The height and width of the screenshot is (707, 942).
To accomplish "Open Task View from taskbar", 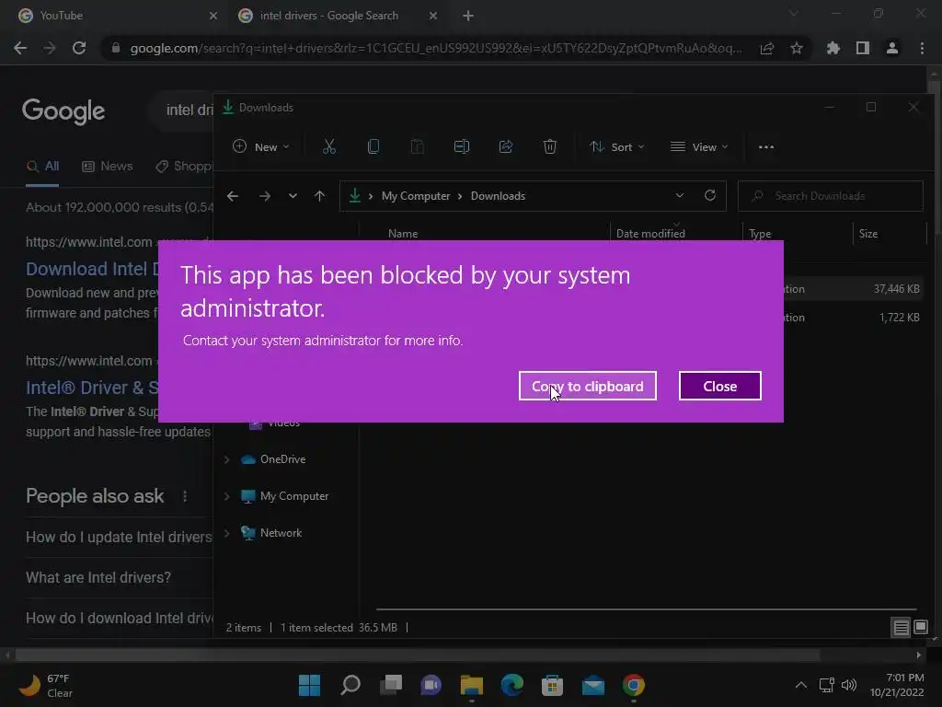I will (390, 685).
